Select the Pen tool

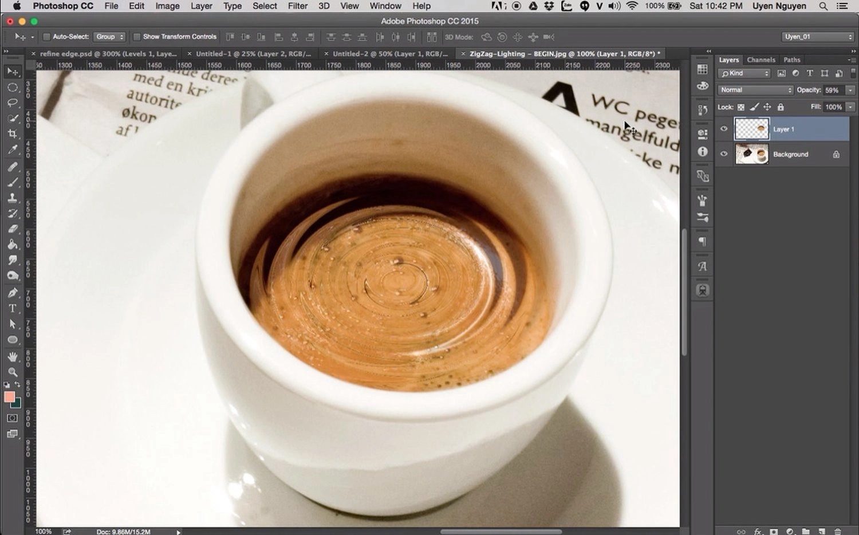pos(12,293)
